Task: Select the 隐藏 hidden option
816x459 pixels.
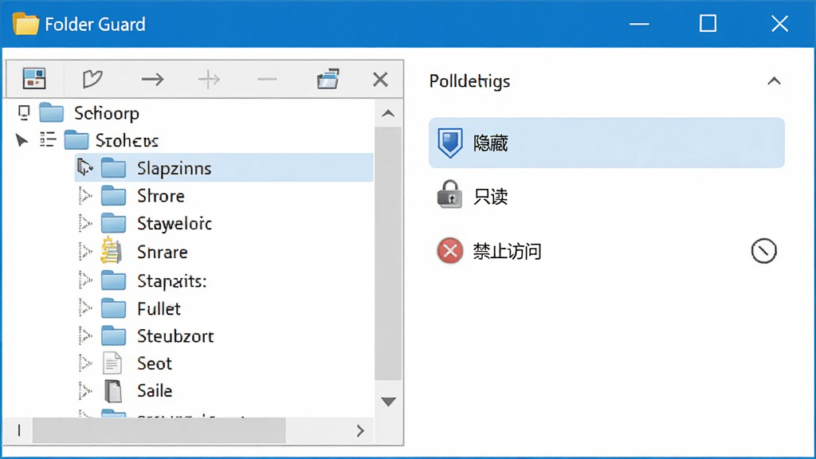Action: [606, 143]
